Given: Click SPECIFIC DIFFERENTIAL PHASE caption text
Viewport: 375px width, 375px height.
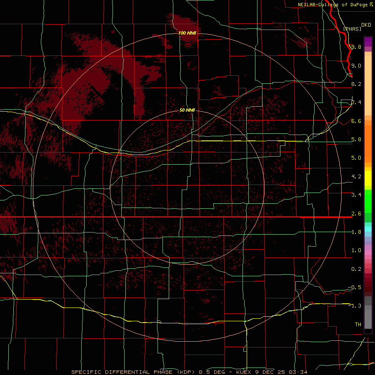Looking at the screenshot, I should click(x=122, y=372).
